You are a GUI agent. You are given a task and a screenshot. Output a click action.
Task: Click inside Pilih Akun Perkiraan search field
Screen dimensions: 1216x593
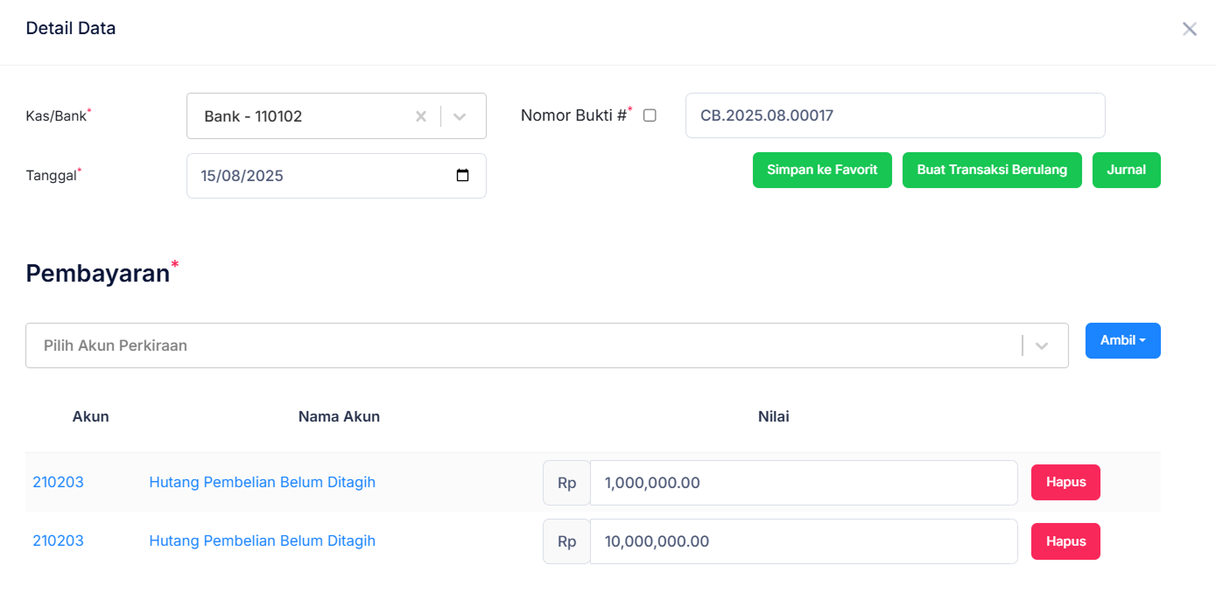[525, 345]
